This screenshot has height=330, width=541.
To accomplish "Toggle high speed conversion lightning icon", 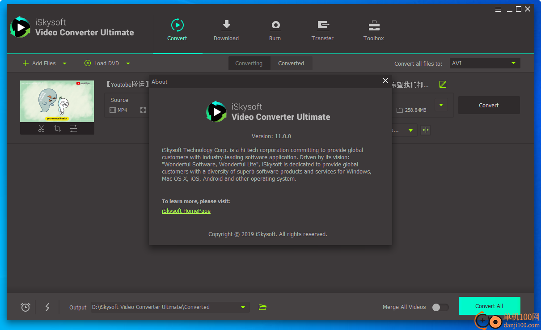I will coord(47,307).
